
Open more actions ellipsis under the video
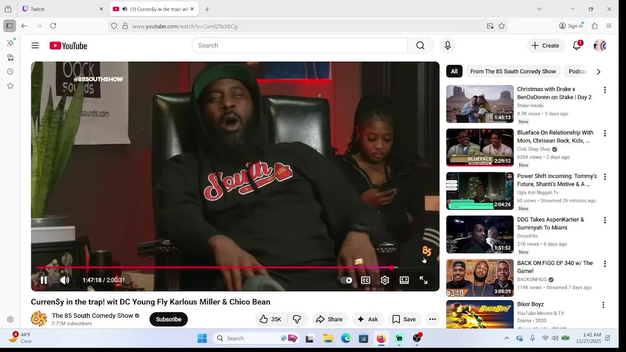(x=432, y=319)
